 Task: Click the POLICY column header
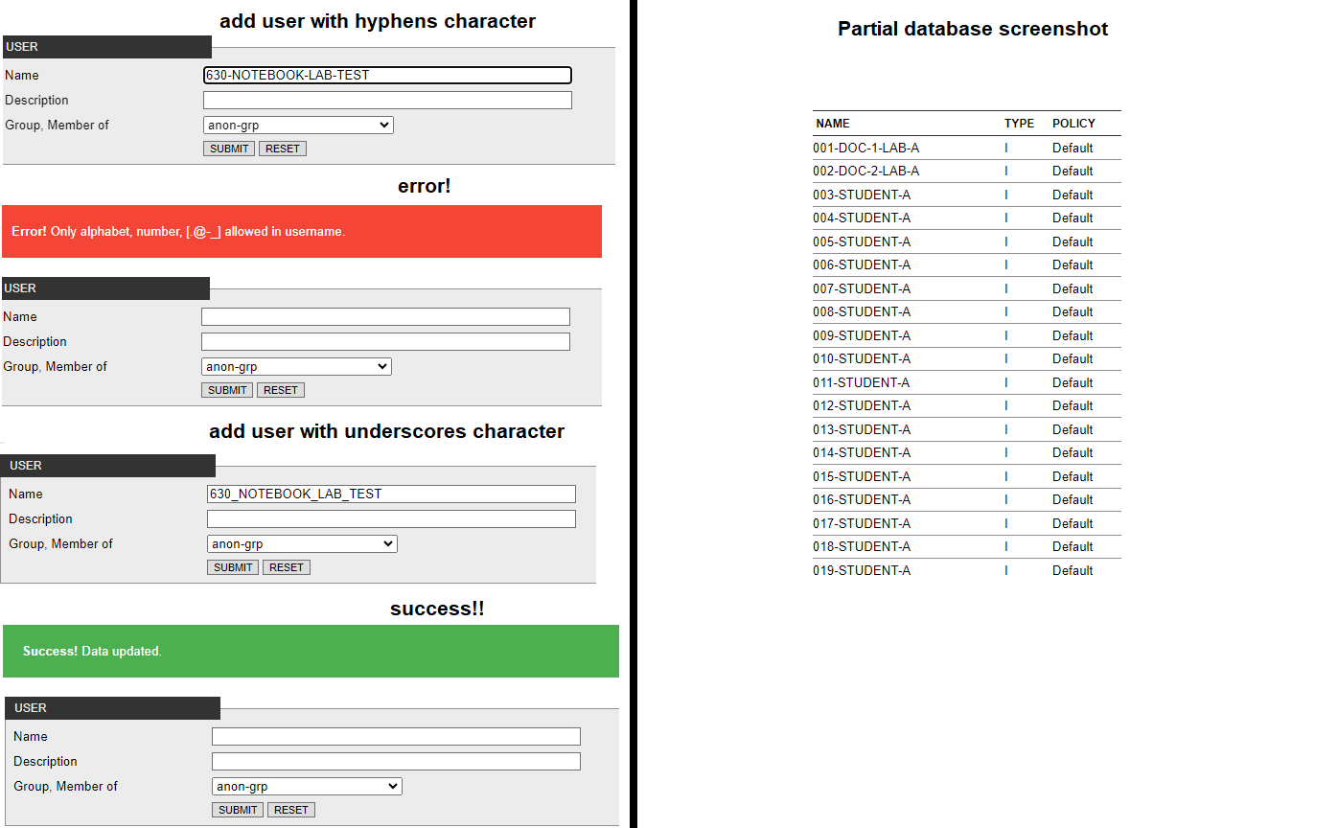pyautogui.click(x=1073, y=123)
